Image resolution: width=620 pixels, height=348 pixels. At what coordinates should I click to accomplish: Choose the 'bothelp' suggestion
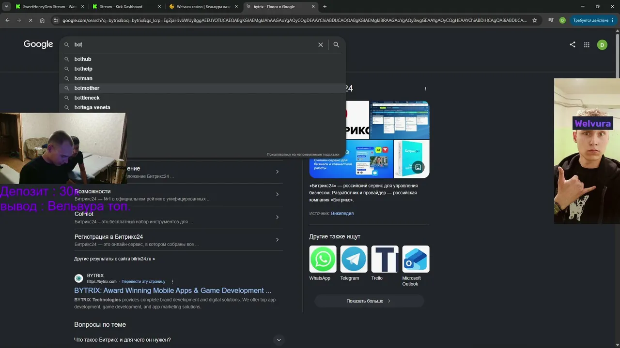point(202,69)
